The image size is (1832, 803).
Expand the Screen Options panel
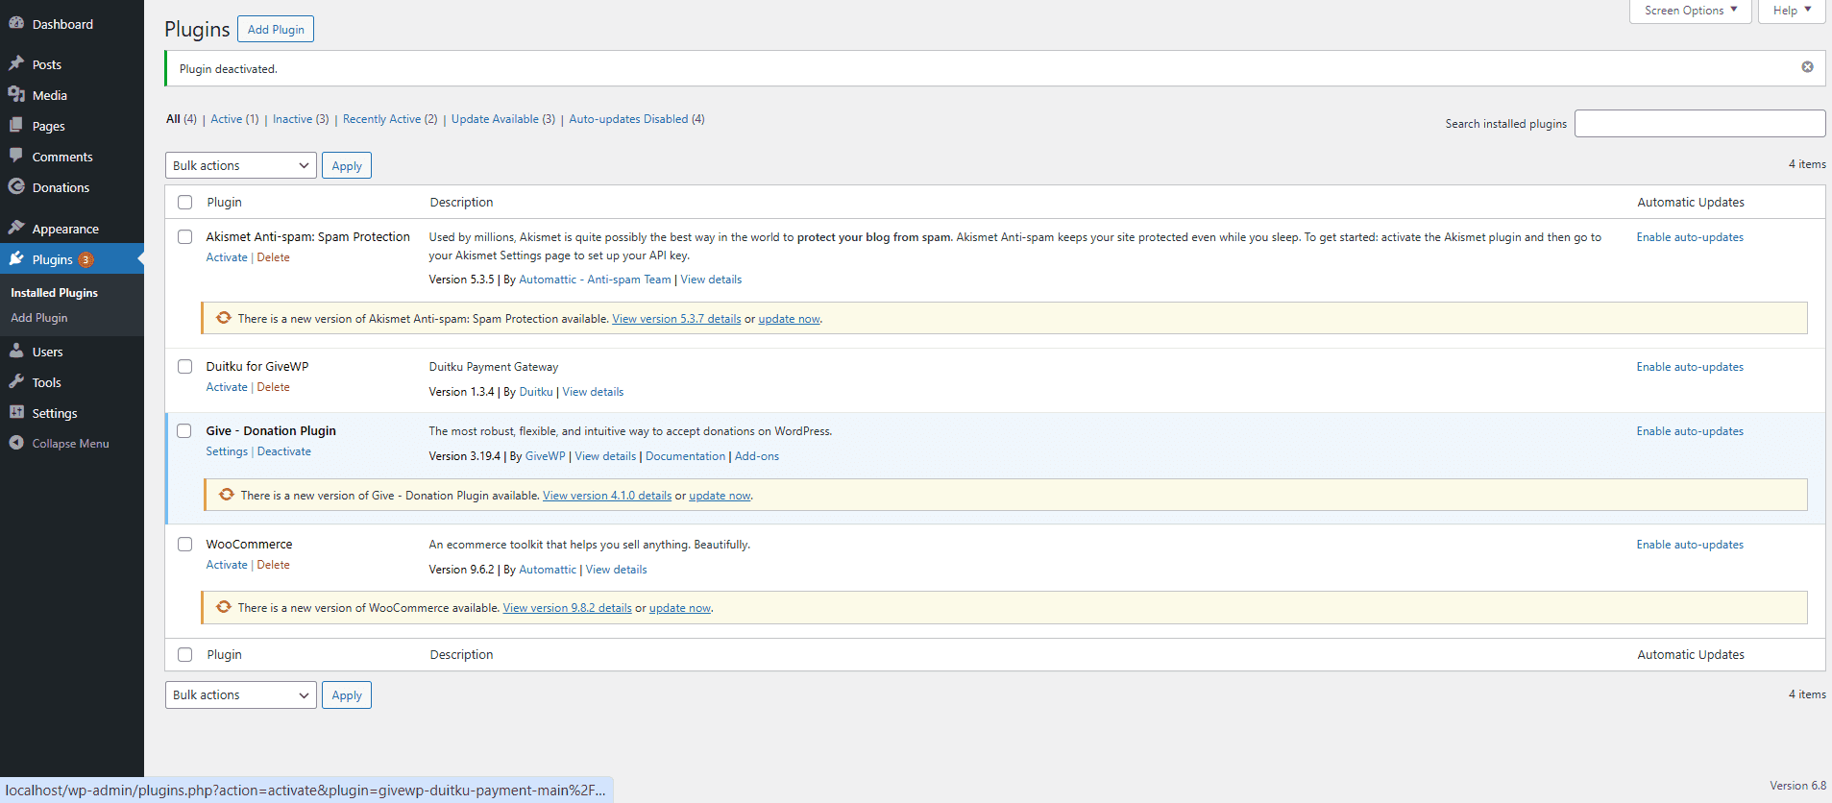click(1691, 11)
